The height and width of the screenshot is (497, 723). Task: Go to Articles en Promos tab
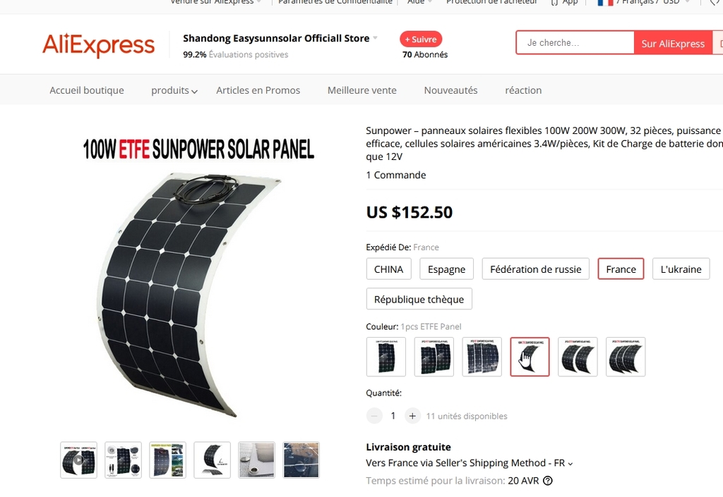point(258,90)
